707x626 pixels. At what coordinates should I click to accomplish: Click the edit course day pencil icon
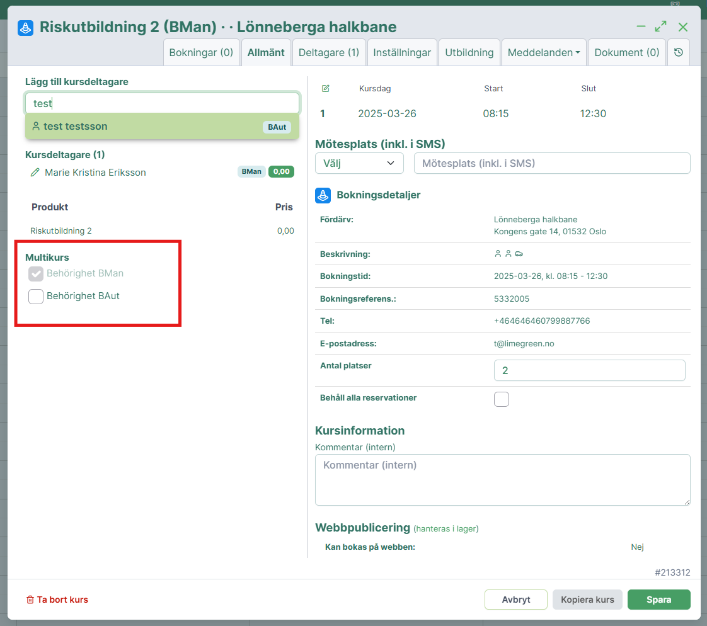tap(326, 88)
